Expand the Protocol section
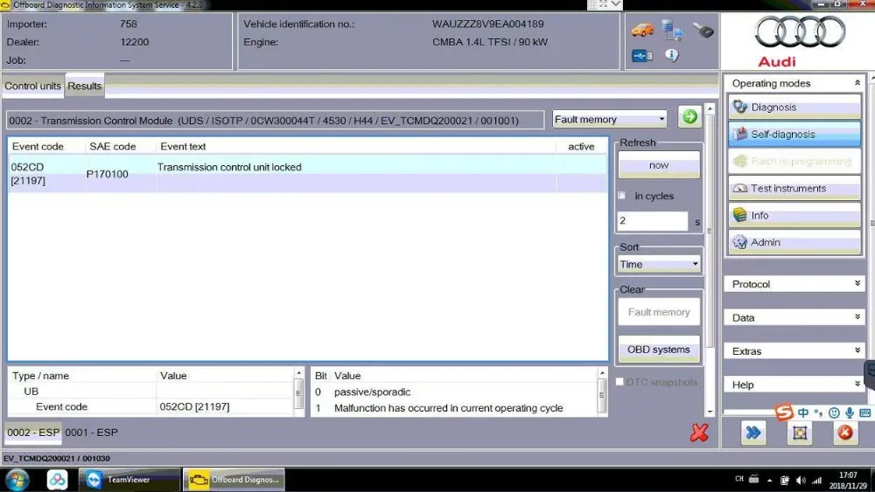Image resolution: width=875 pixels, height=492 pixels. (794, 284)
